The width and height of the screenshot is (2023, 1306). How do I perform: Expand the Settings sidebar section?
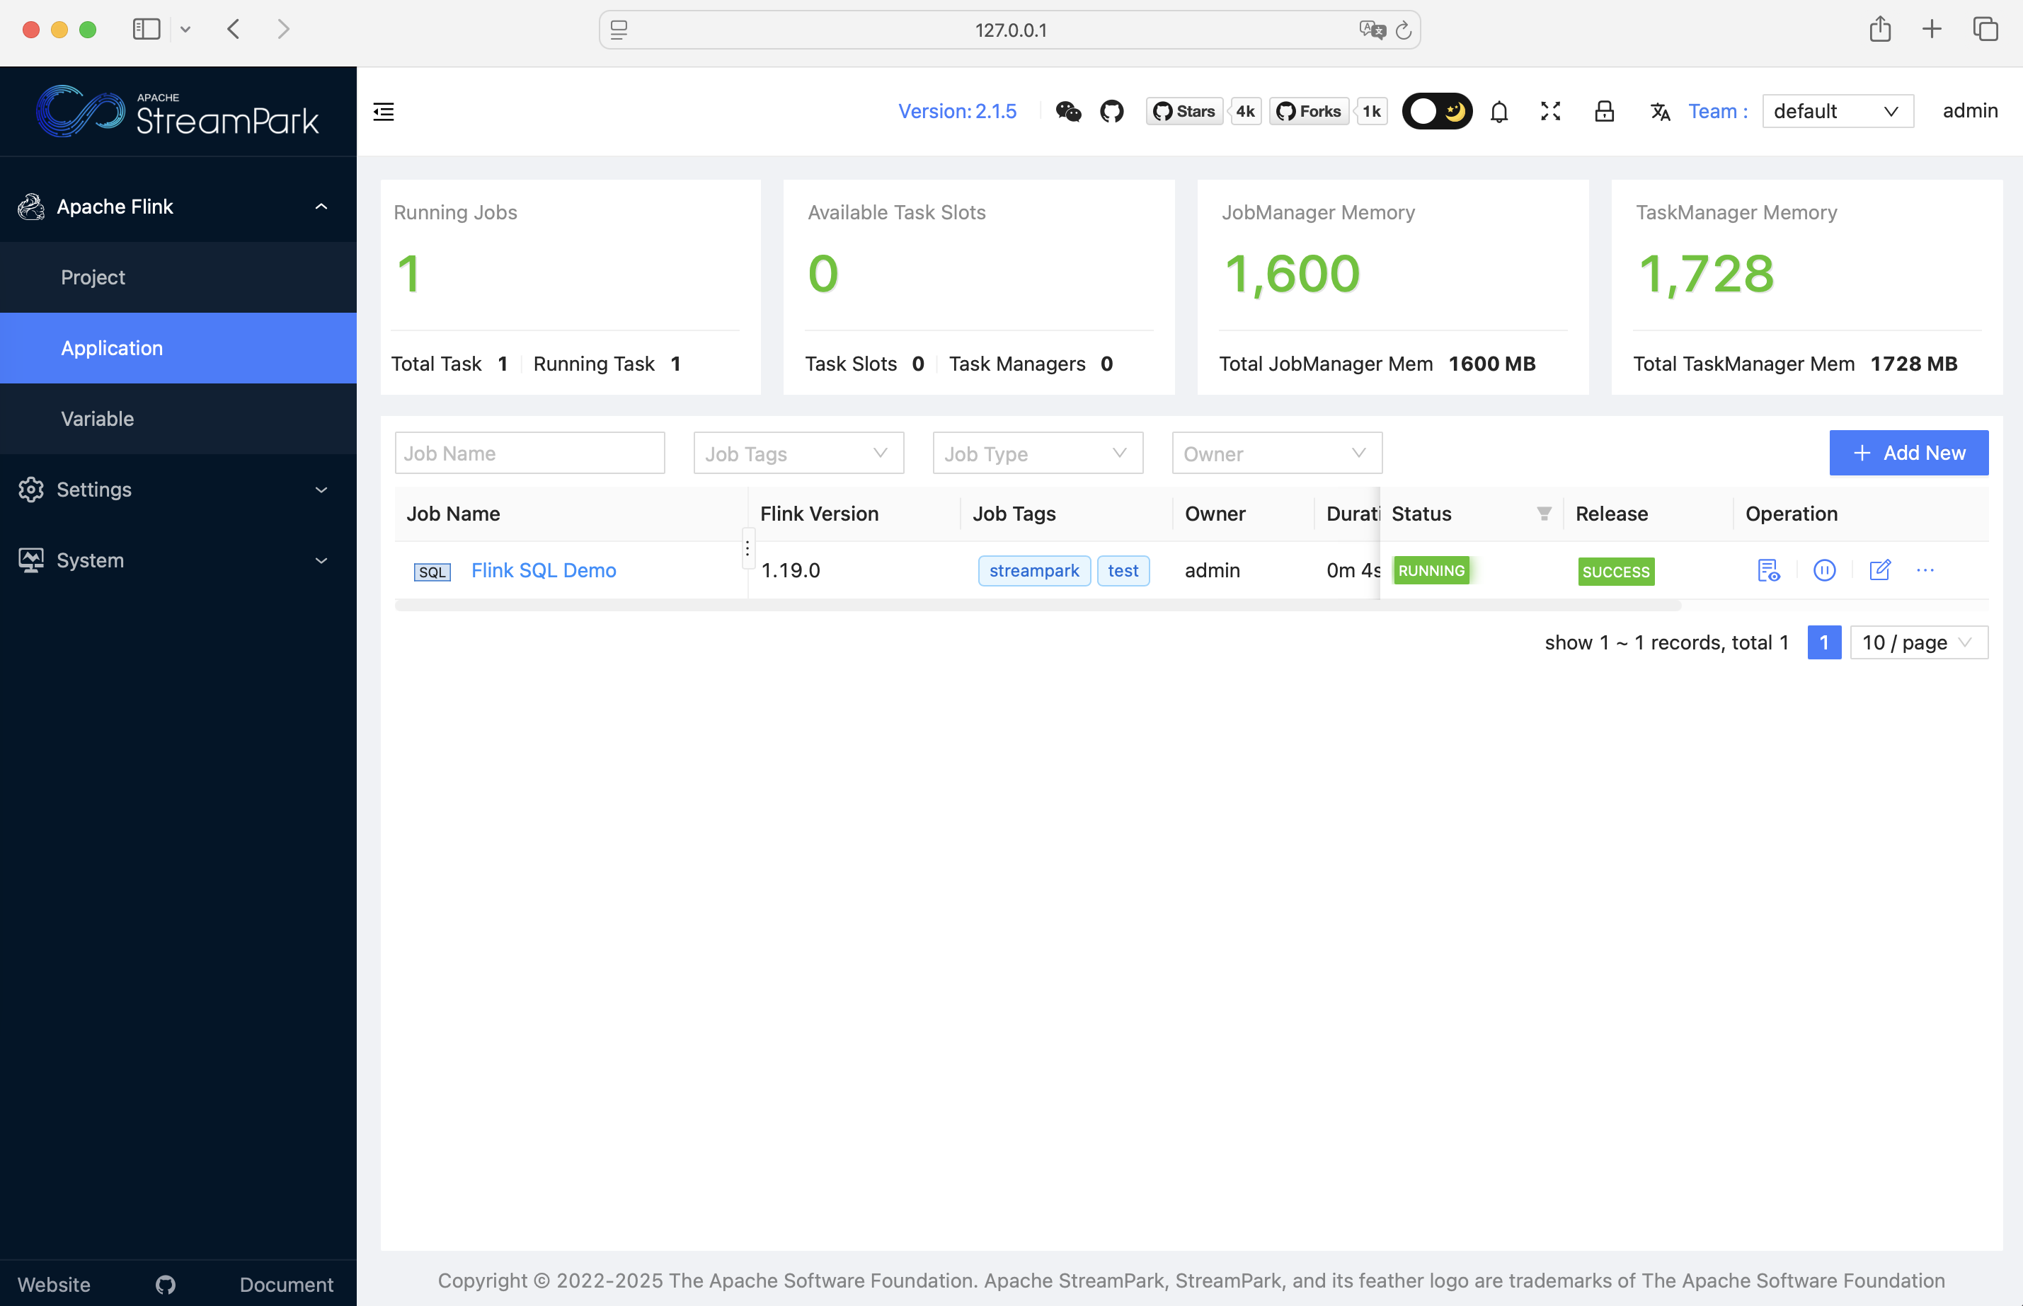[178, 490]
